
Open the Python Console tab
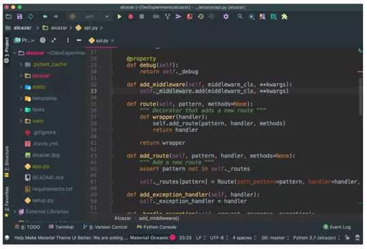click(x=156, y=227)
